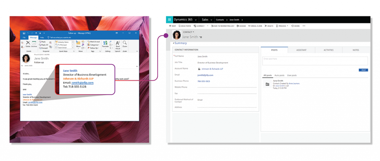Click the jsmith@jrllp.com email in Dynamics
380x161 pixels.
tap(205, 75)
